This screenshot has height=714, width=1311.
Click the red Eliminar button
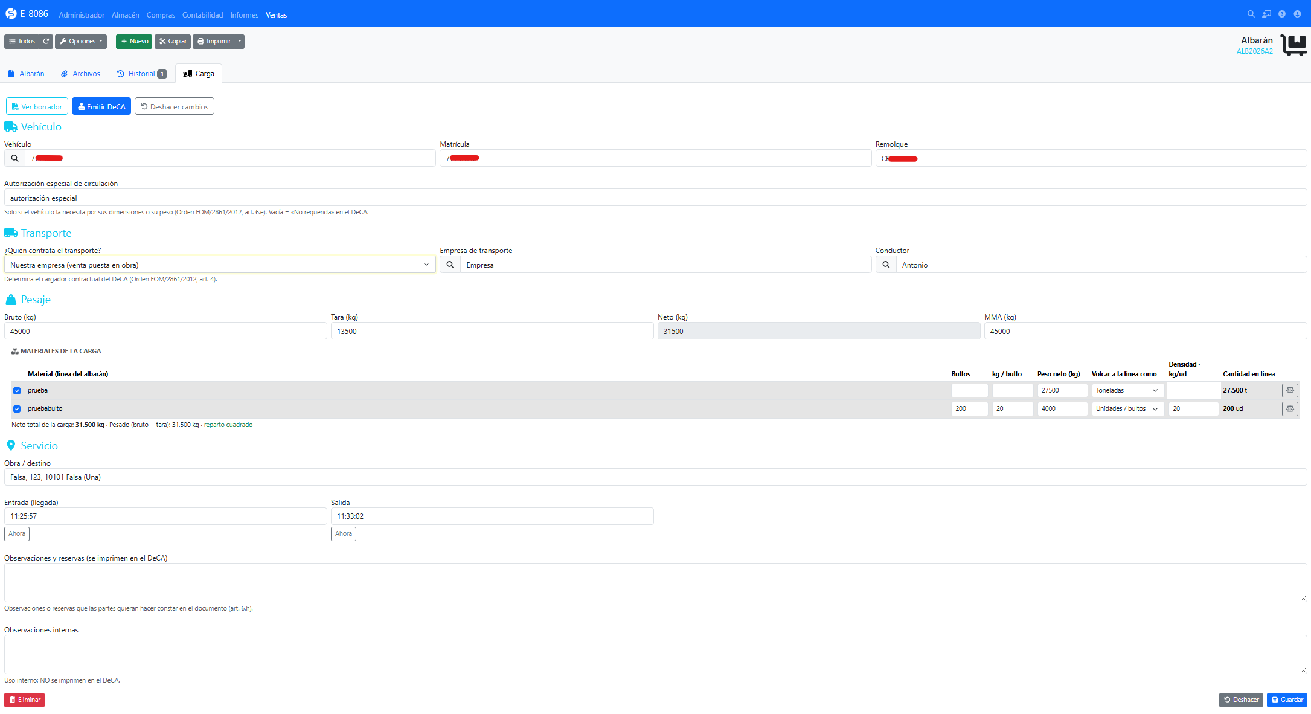25,700
